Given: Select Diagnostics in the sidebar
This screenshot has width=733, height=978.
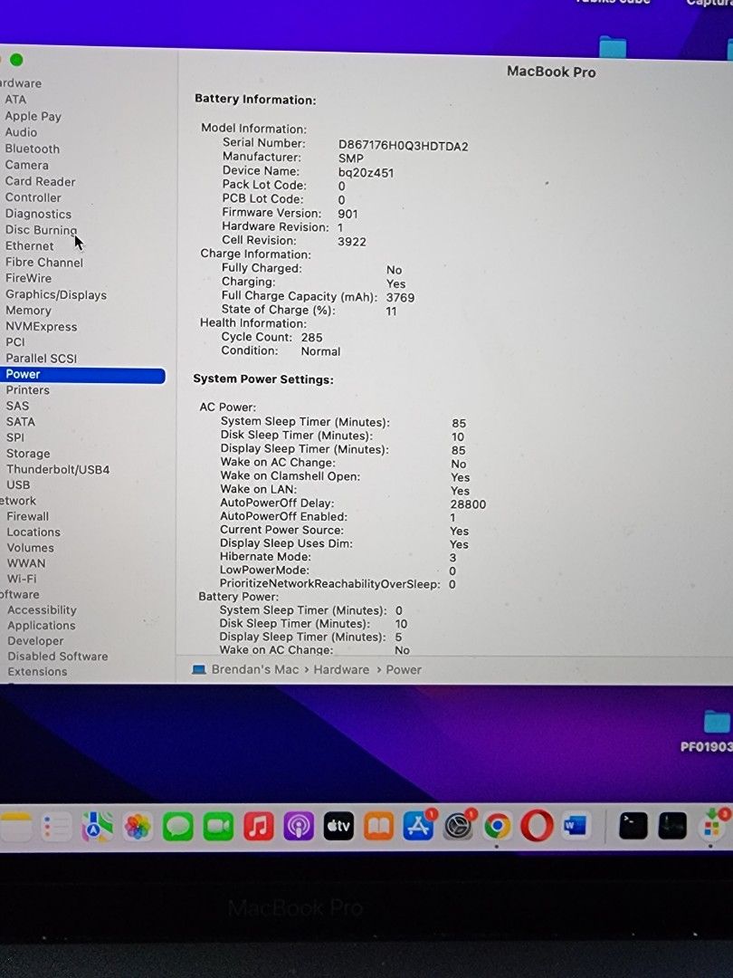Looking at the screenshot, I should (x=38, y=214).
